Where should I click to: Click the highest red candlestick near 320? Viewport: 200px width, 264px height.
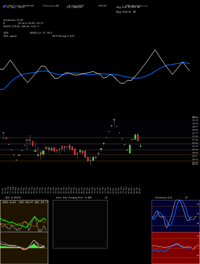click(x=114, y=120)
